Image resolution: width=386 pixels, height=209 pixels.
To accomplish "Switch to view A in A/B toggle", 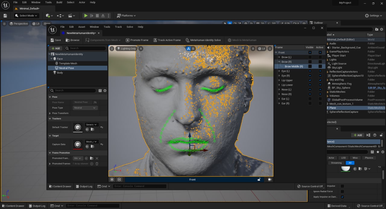I will [x=188, y=49].
